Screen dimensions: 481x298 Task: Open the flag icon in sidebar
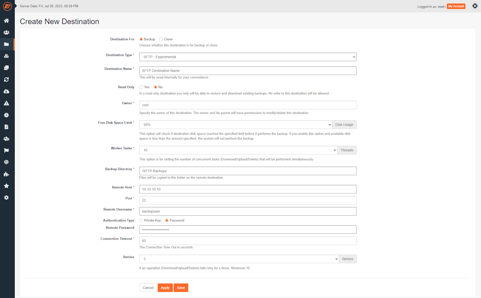(x=6, y=150)
